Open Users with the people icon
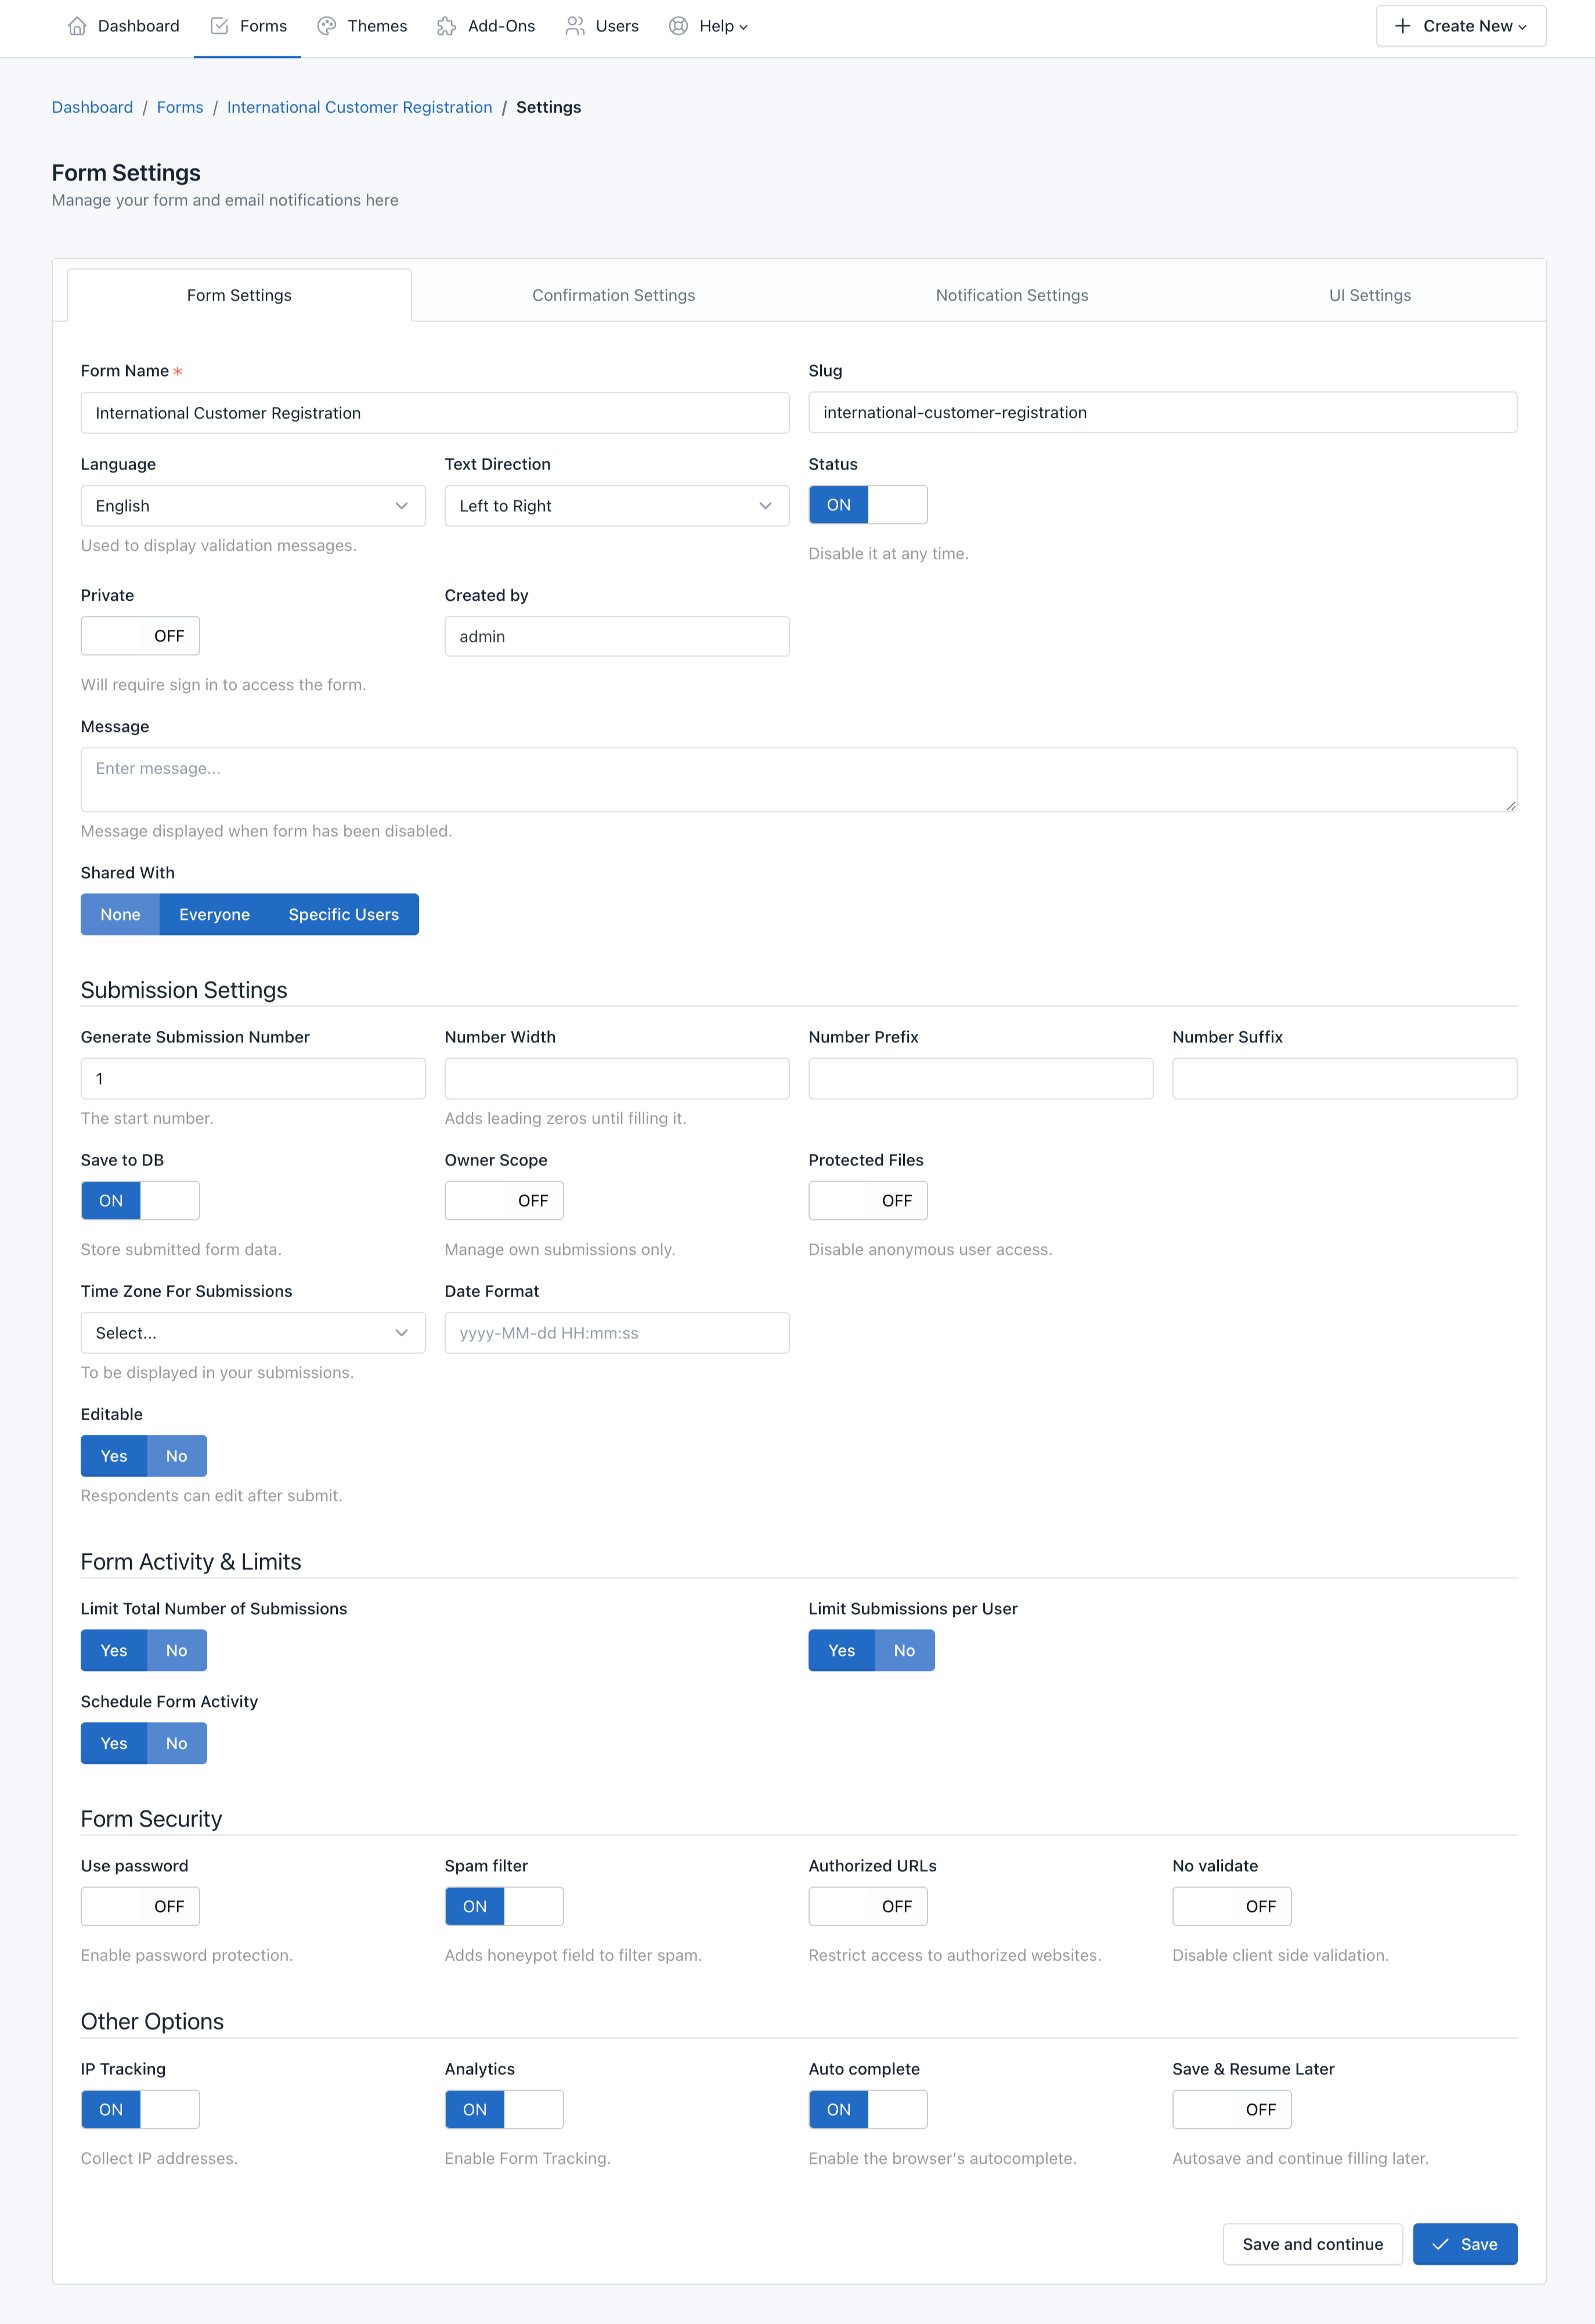The width and height of the screenshot is (1595, 2324). click(575, 26)
